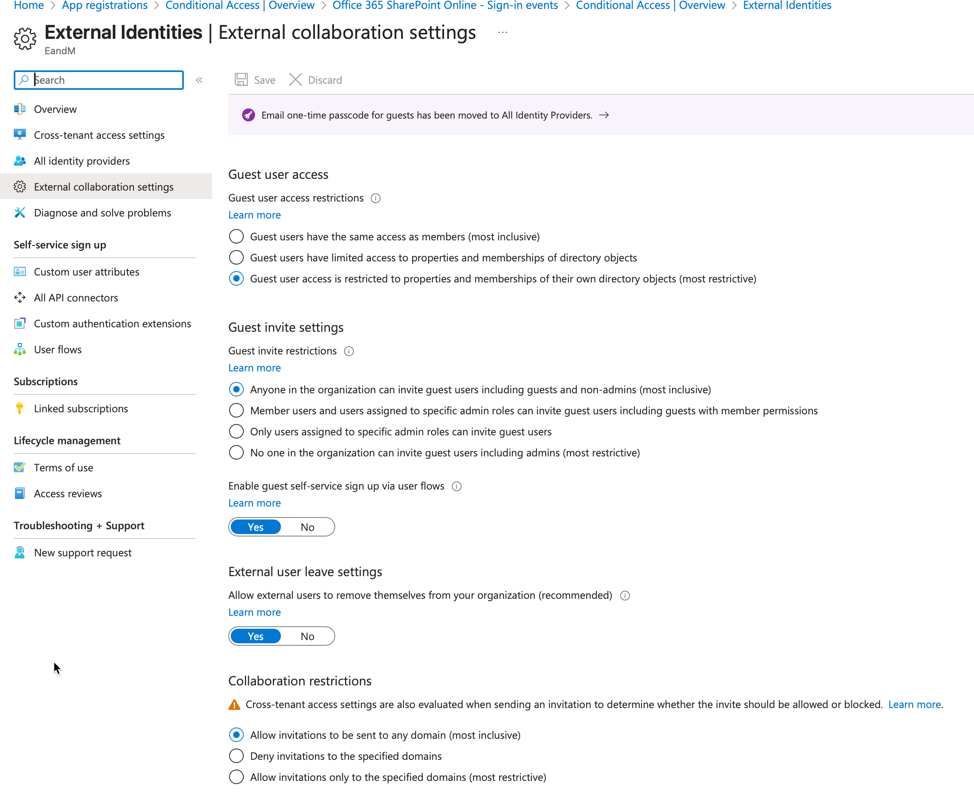The height and width of the screenshot is (793, 974).
Task: Open External Identities breadcrumb
Action: pos(786,6)
